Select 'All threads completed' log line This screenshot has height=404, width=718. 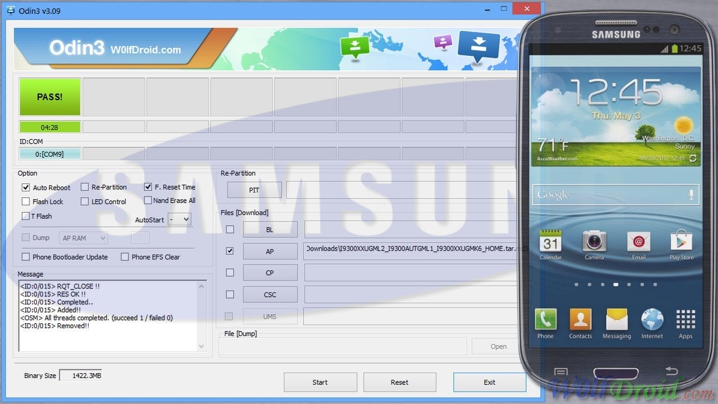(x=96, y=318)
